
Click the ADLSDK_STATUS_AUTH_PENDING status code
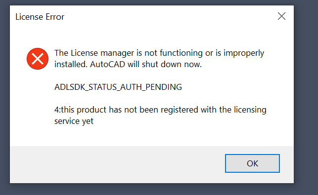(x=118, y=87)
